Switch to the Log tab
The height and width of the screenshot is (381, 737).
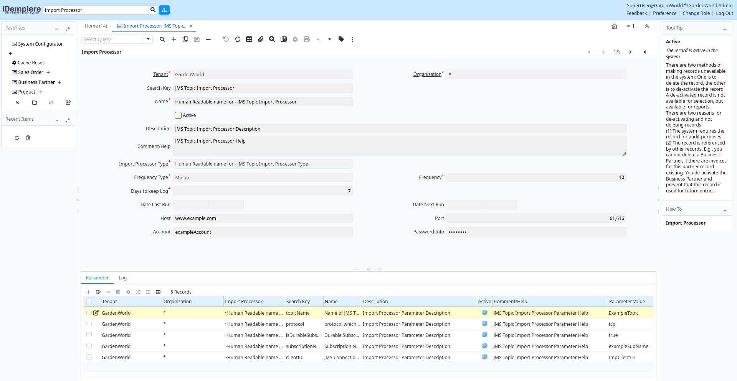click(x=122, y=278)
